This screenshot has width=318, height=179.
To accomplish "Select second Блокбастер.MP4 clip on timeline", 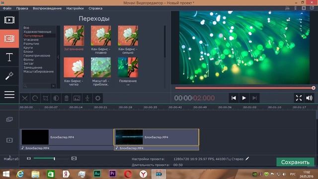I will pos(157,137).
